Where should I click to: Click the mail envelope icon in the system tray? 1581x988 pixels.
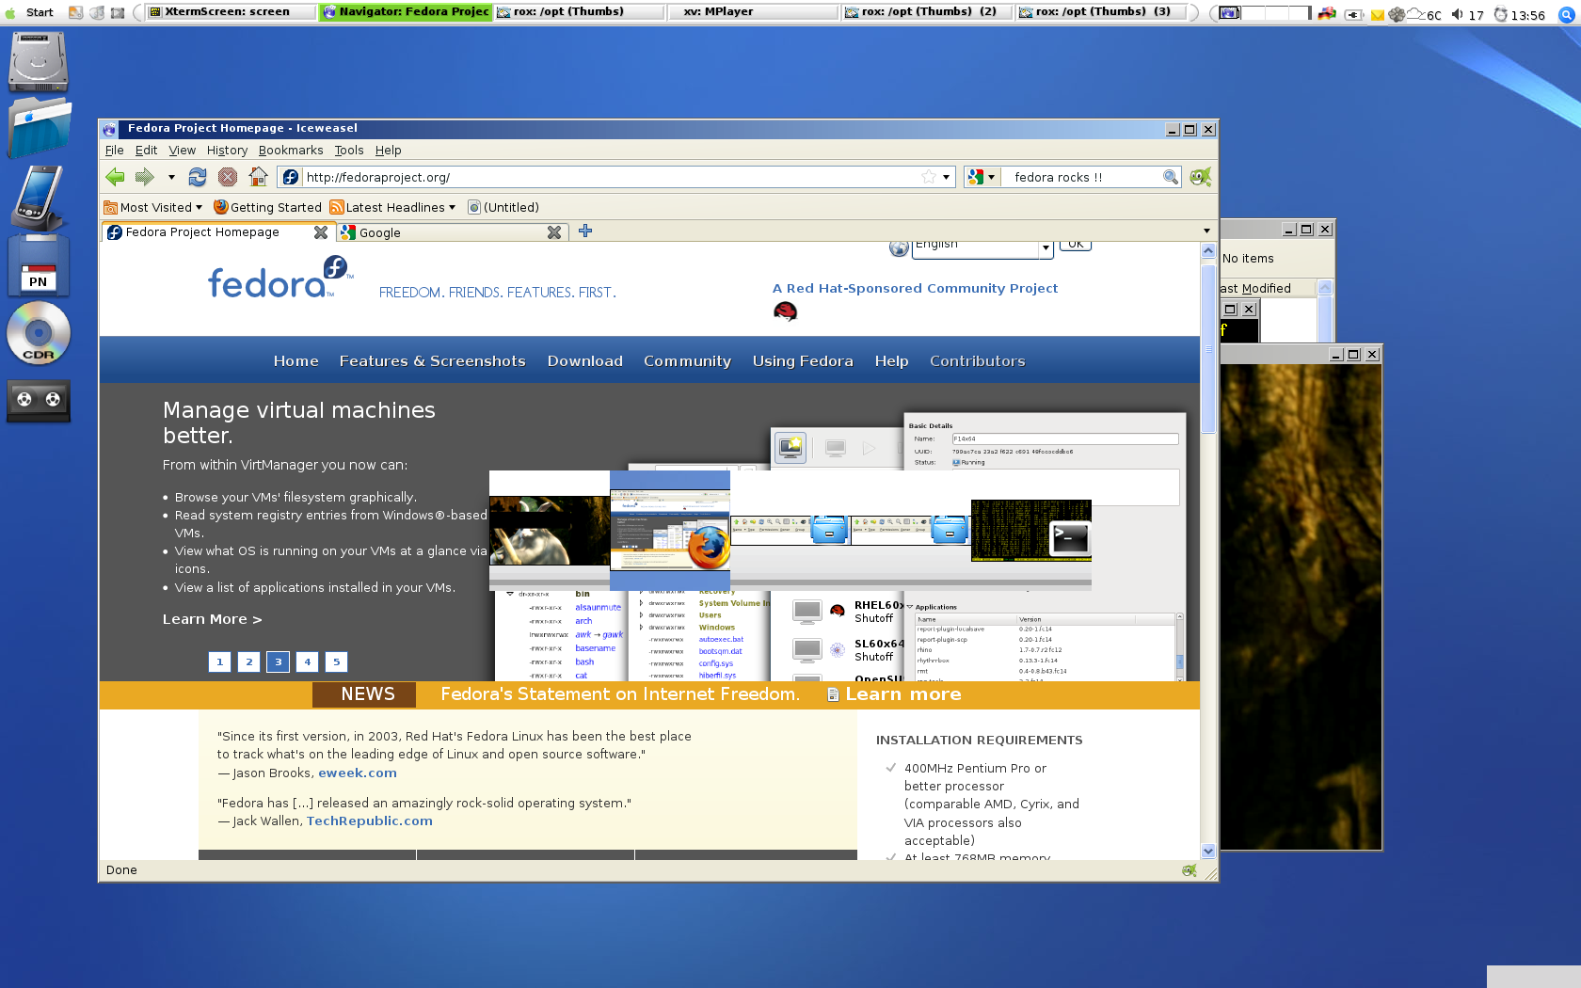(x=1378, y=14)
